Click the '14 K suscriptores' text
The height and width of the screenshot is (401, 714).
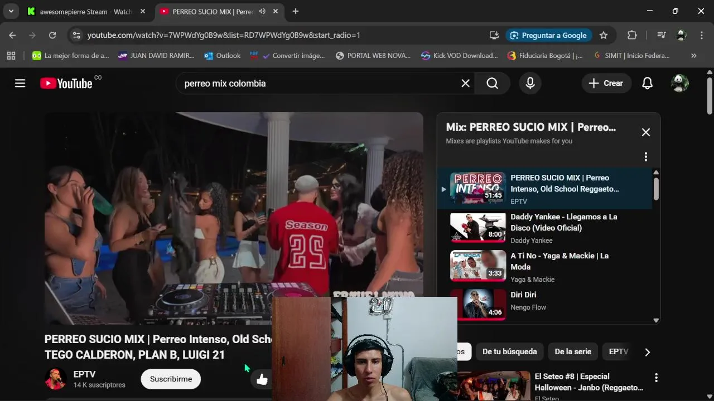click(99, 385)
